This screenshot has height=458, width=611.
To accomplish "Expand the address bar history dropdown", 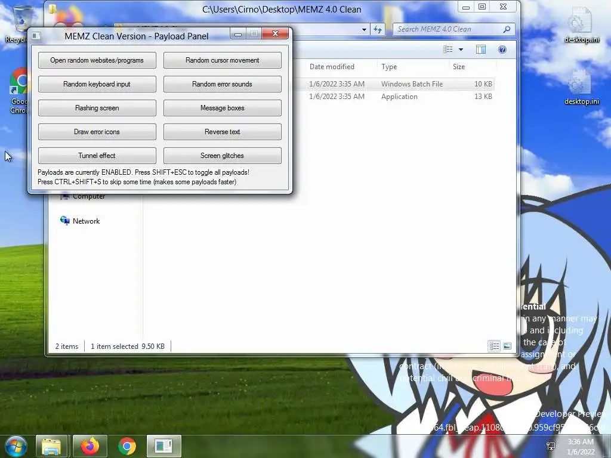I will pos(364,29).
